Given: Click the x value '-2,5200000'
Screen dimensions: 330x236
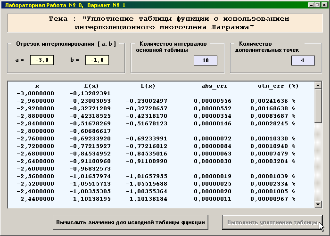Looking at the screenshot, I should pos(35,184).
